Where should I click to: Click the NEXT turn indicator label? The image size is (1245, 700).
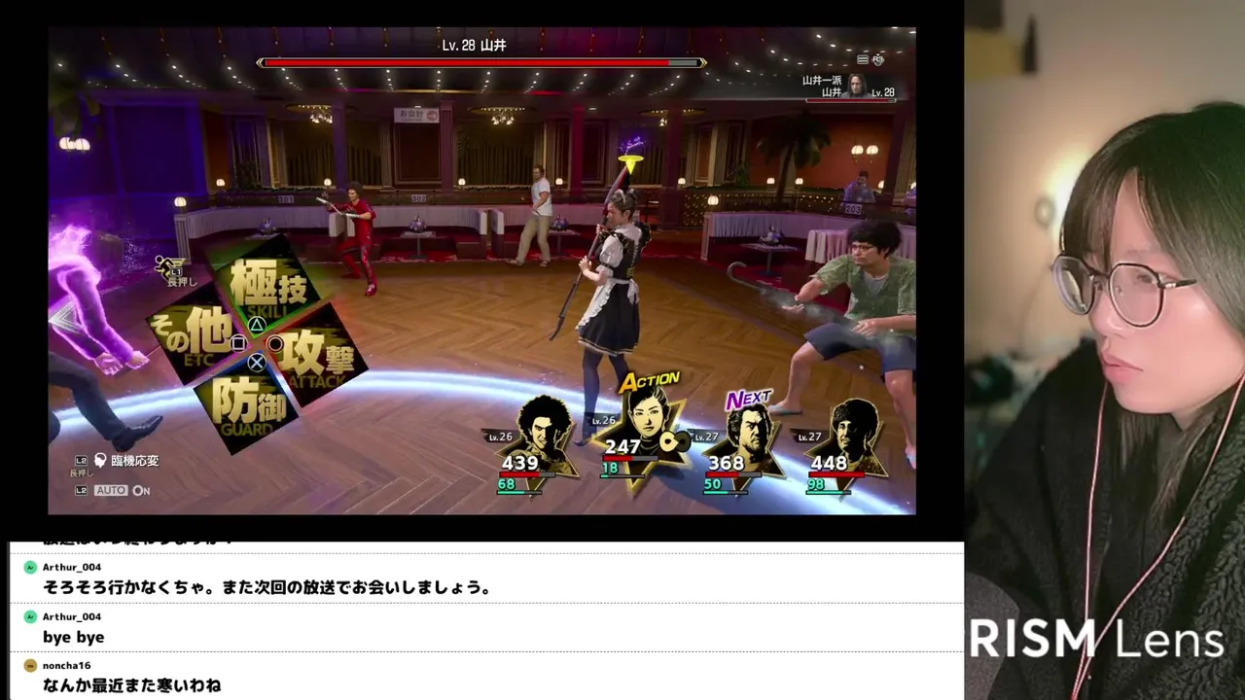coord(749,399)
